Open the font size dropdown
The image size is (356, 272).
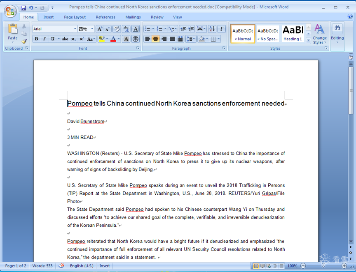[92, 29]
